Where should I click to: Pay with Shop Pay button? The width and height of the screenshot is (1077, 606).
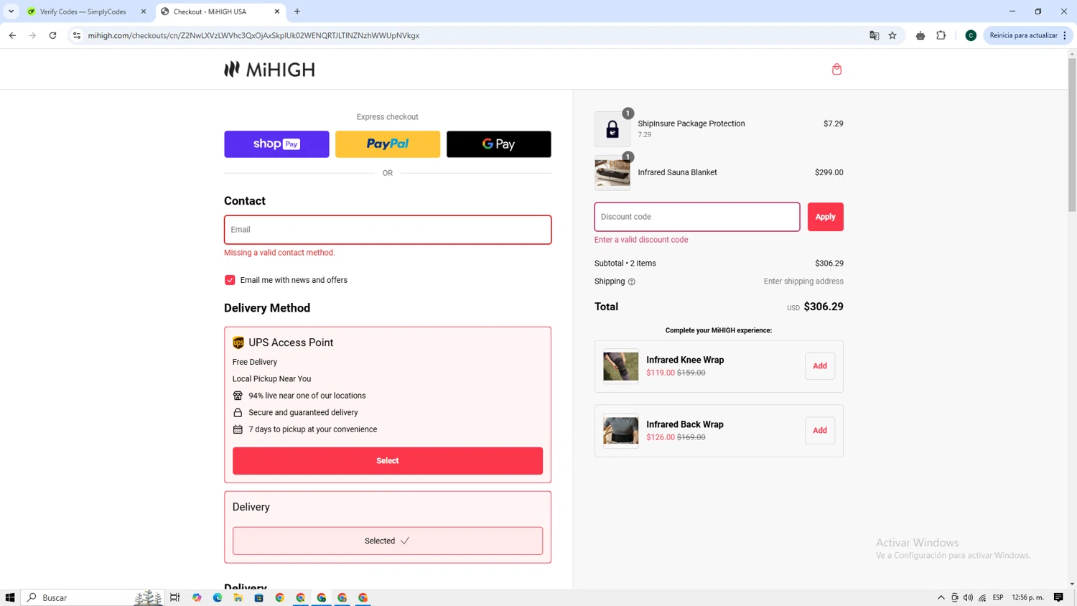pyautogui.click(x=276, y=144)
